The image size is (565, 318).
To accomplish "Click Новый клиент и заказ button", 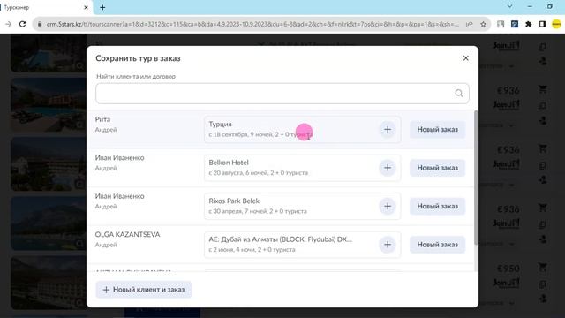I will [x=143, y=290].
